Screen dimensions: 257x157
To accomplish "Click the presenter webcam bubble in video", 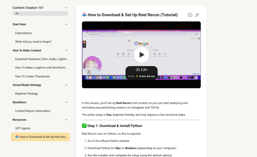I will pos(92,66).
